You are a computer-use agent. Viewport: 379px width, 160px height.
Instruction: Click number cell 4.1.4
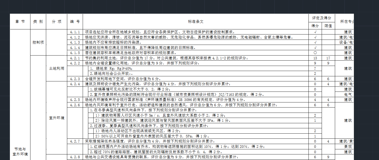tap(75, 48)
